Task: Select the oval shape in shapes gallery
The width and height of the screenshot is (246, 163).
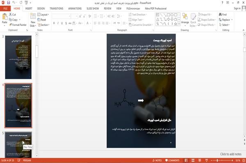Action: click(172, 15)
